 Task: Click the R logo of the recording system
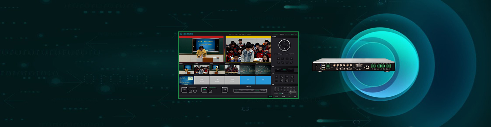[x=181, y=34]
